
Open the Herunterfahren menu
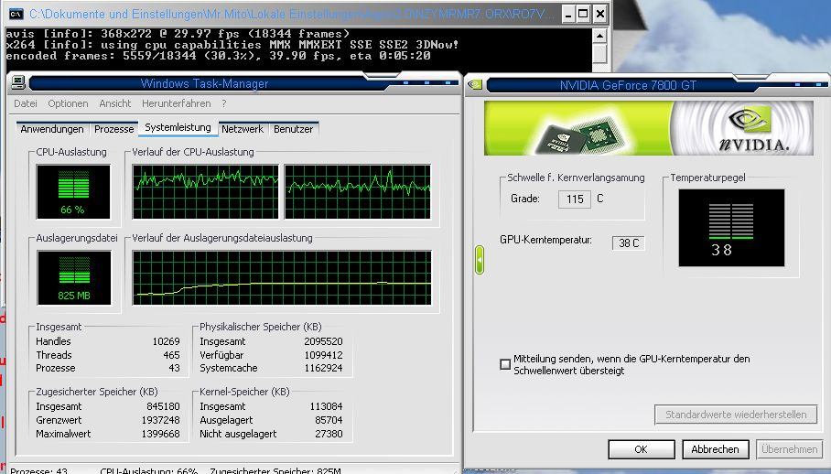pos(176,103)
